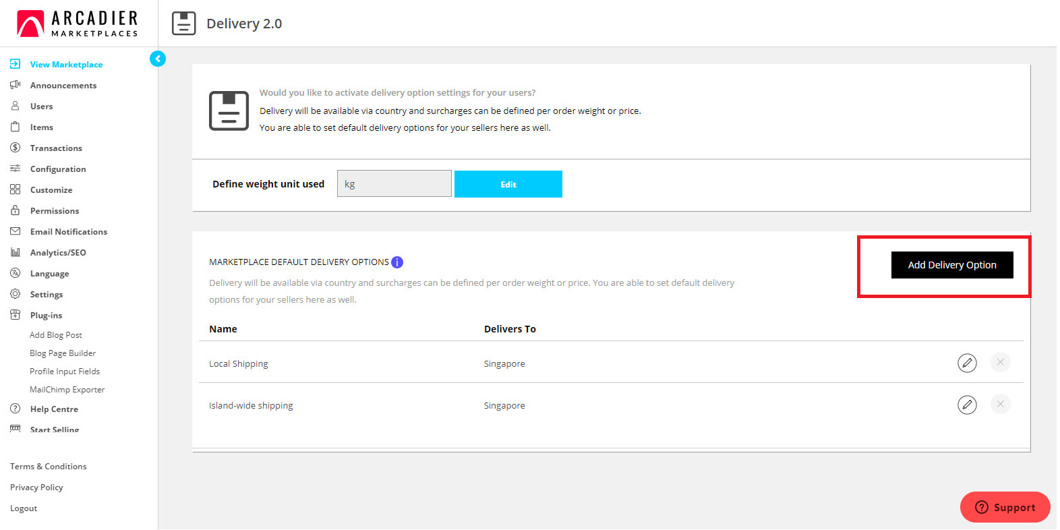The width and height of the screenshot is (1060, 530).
Task: Collapse the sidebar with the arrow button
Action: (x=158, y=59)
